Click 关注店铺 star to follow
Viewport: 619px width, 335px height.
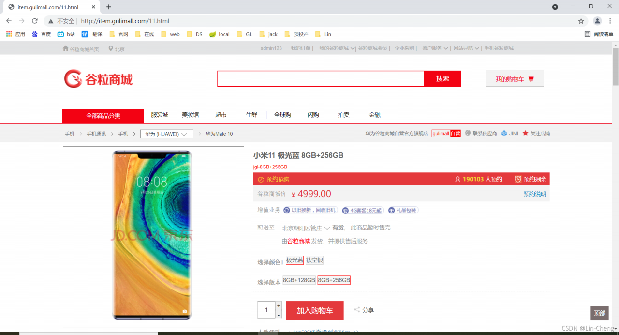coord(536,133)
